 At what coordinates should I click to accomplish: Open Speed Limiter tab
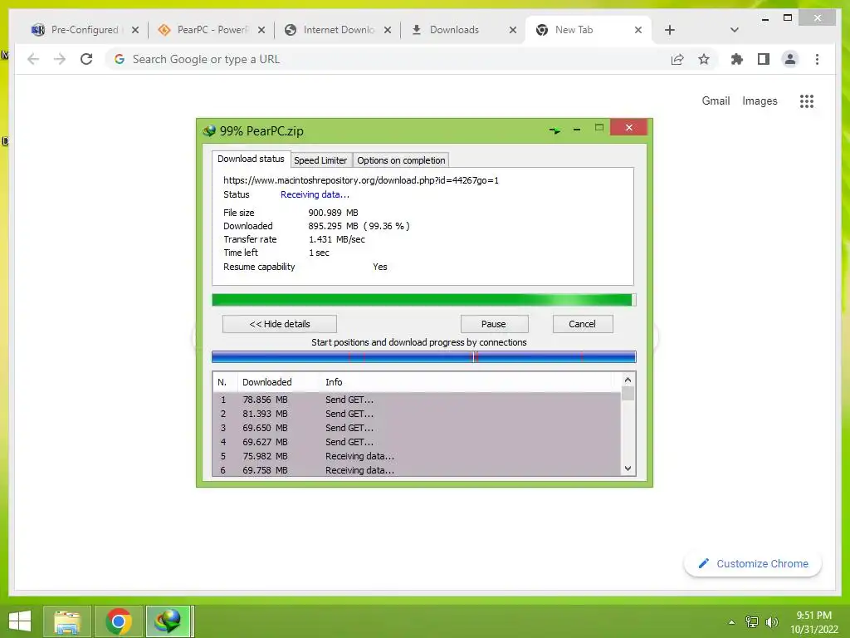[320, 160]
